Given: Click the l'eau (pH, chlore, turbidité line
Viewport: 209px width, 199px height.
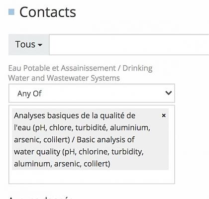Looking at the screenshot, I should pos(82,128).
